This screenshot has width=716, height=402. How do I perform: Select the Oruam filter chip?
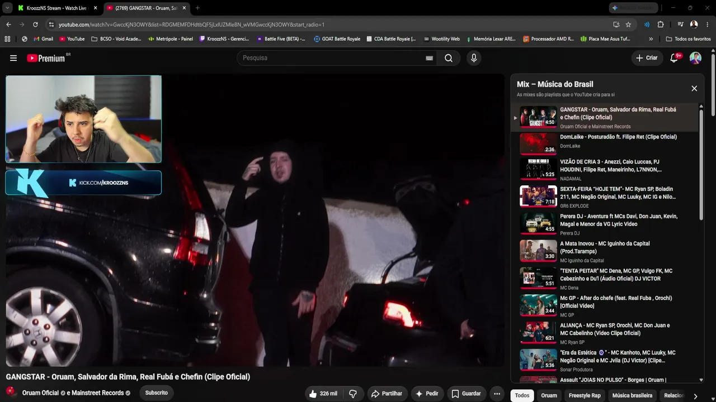tap(549, 395)
